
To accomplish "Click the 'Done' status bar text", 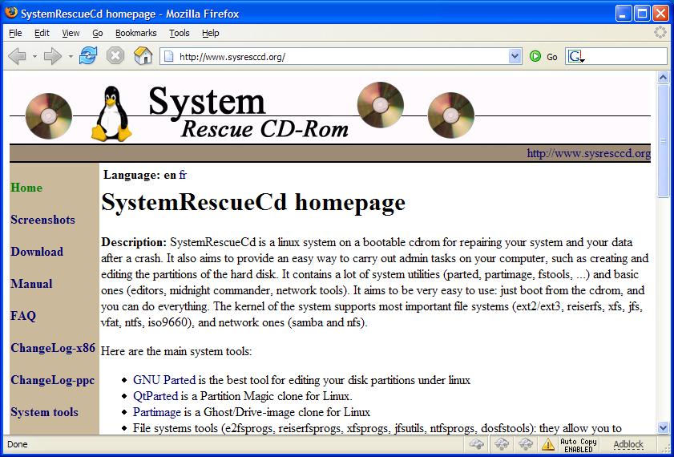I will pyautogui.click(x=17, y=444).
